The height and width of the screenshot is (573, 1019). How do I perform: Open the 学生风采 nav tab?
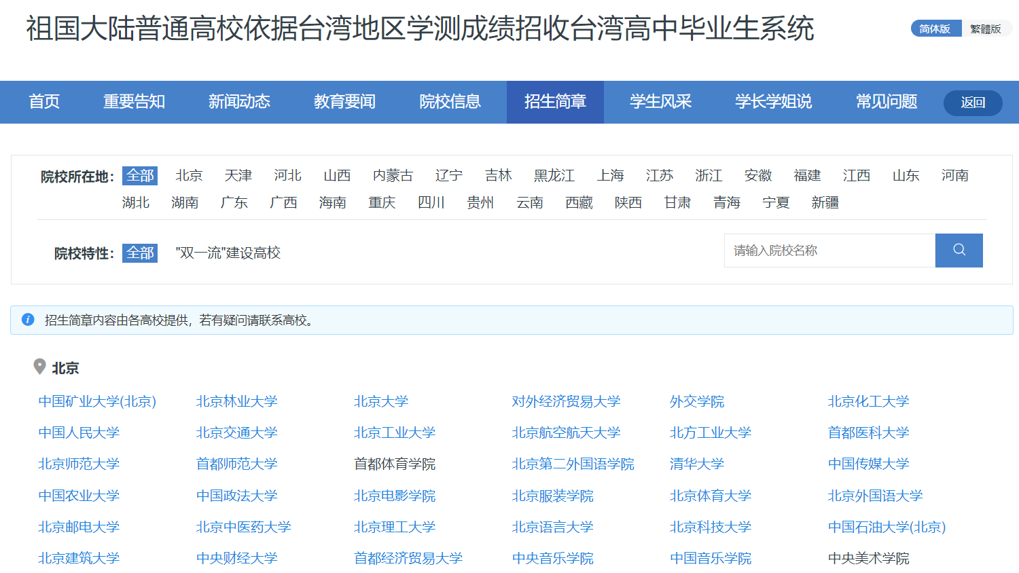click(x=660, y=102)
